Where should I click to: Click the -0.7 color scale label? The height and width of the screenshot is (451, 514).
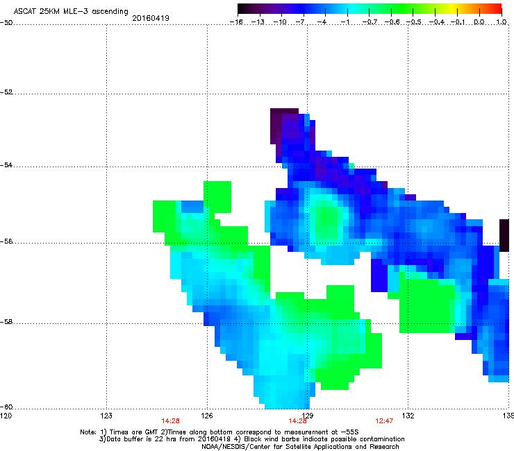point(370,22)
